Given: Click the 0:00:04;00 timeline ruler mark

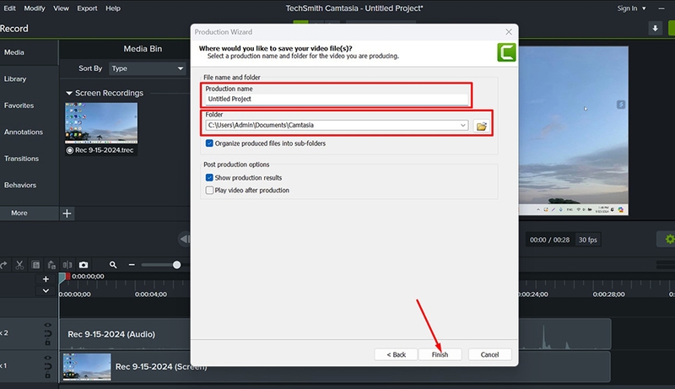Looking at the screenshot, I should tap(151, 294).
